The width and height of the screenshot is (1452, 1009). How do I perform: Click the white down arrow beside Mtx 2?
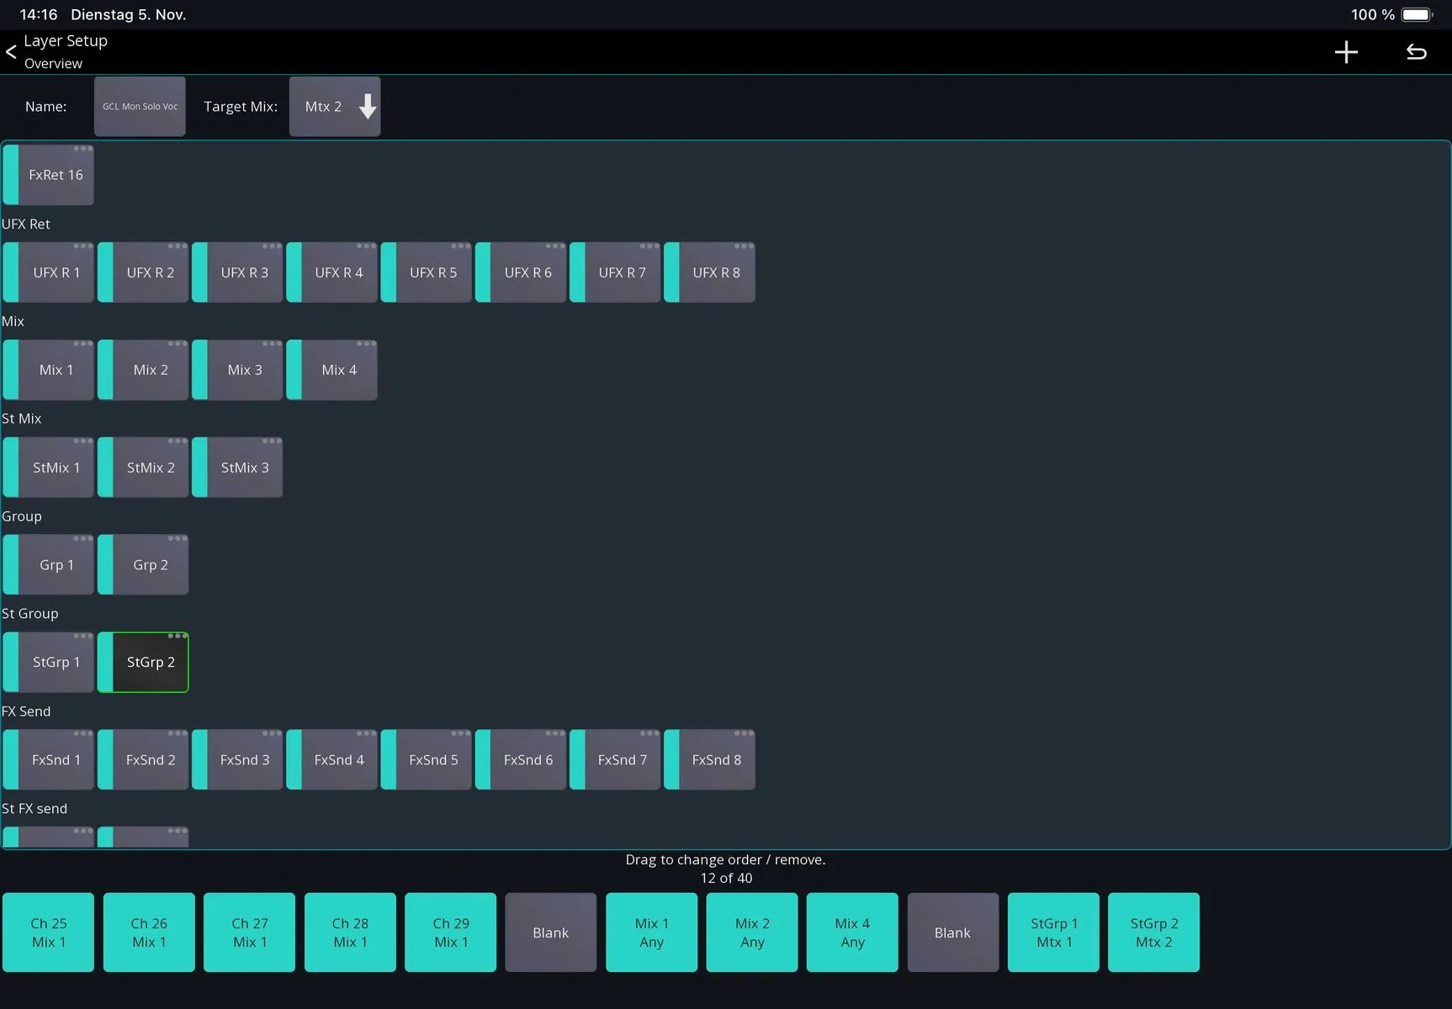[x=368, y=107]
